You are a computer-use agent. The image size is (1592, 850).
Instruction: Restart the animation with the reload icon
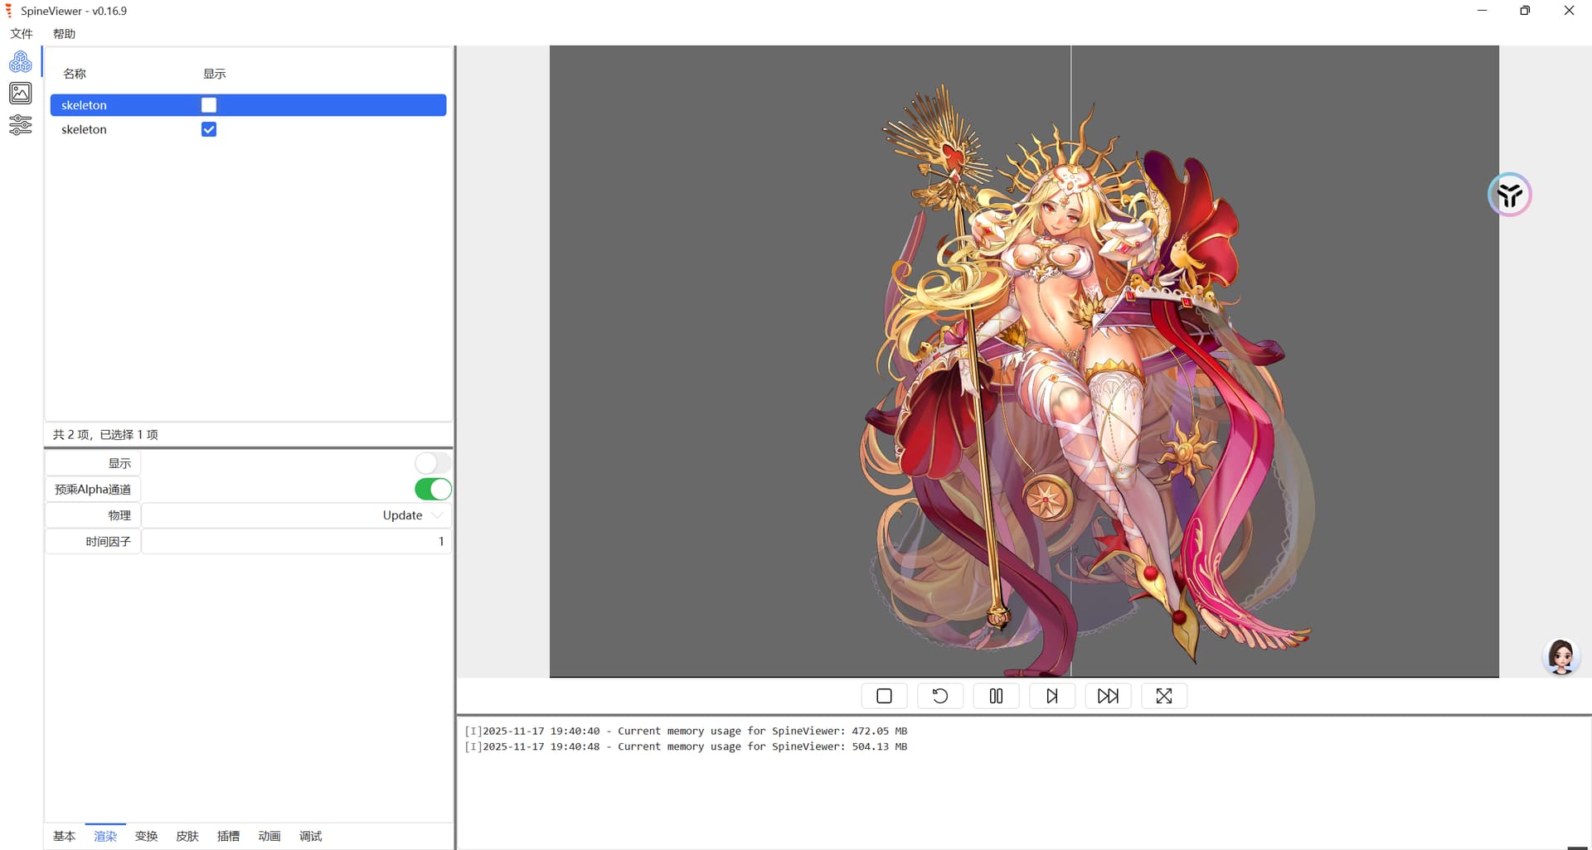tap(939, 696)
